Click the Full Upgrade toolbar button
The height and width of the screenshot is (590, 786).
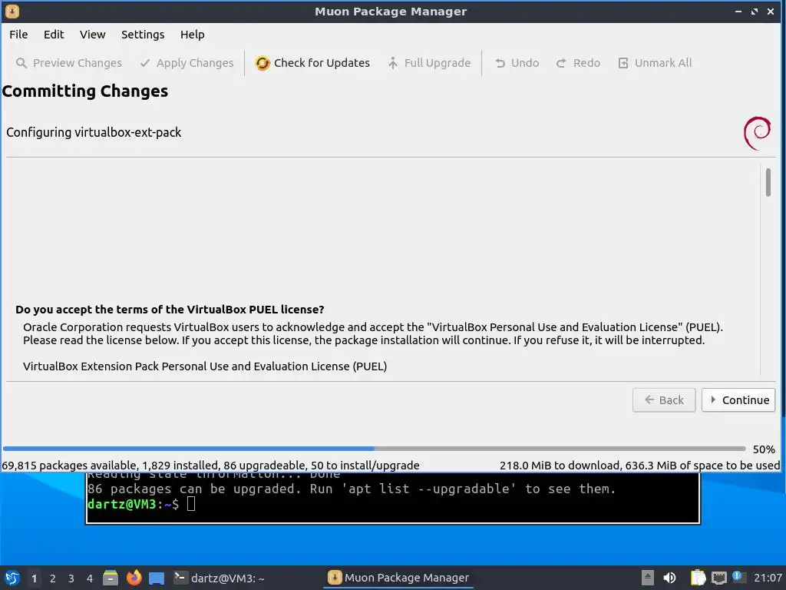430,63
